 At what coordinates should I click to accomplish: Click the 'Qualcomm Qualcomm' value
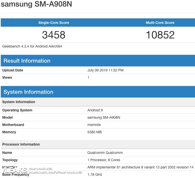point(105,153)
